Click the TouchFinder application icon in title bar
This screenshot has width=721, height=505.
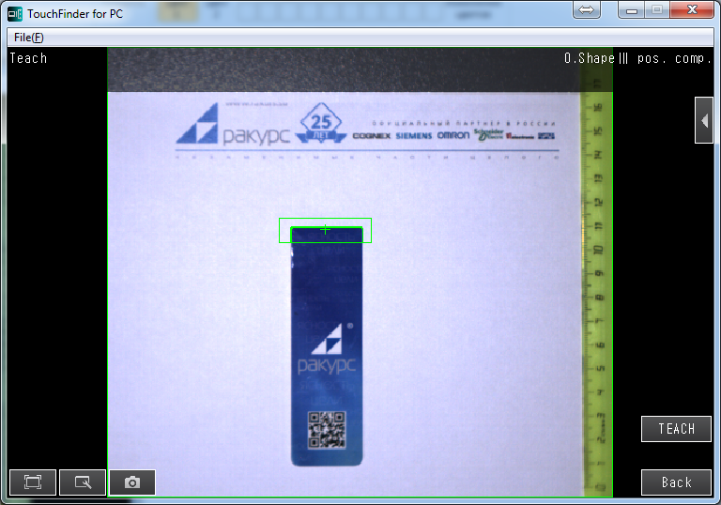coord(15,14)
